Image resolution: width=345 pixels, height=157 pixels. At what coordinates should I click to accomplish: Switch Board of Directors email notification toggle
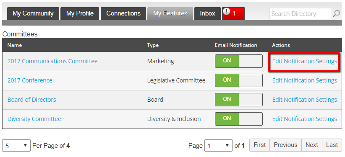(x=239, y=100)
